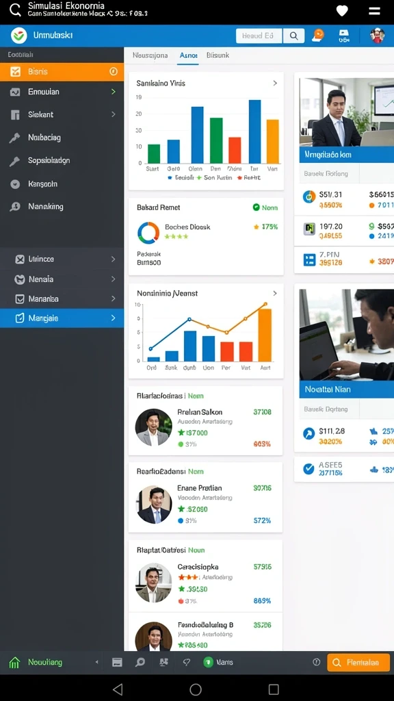394x701 pixels.
Task: Open the user avatar in header
Action: [x=378, y=36]
